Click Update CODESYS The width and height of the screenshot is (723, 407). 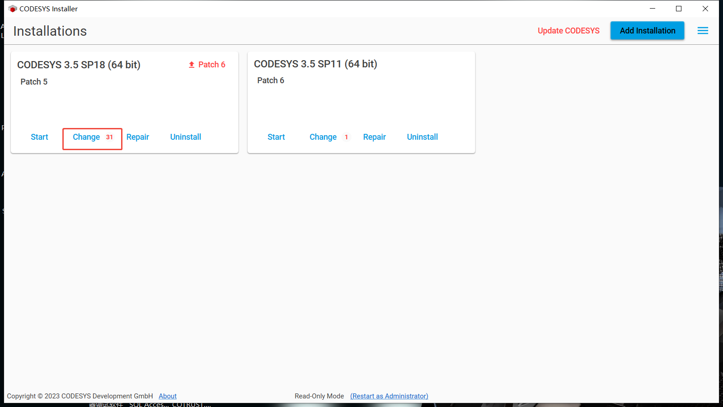tap(568, 31)
